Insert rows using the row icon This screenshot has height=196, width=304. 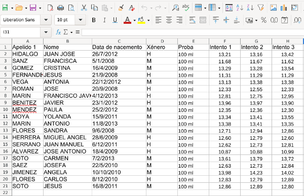point(198,8)
